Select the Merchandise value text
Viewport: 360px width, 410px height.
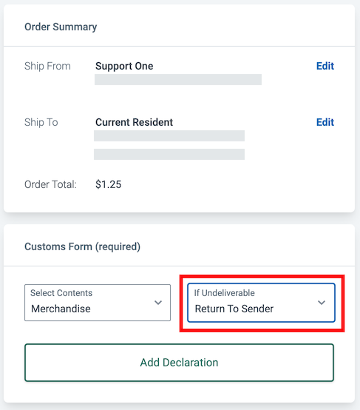point(61,309)
